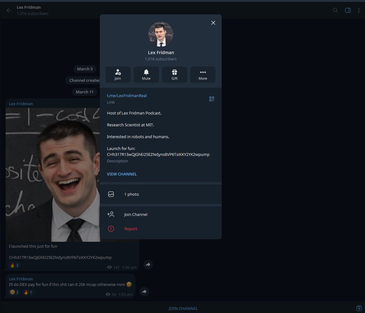Click the Join button with person icon
This screenshot has width=365, height=313.
[x=118, y=75]
